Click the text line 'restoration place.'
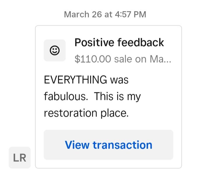 click(86, 113)
